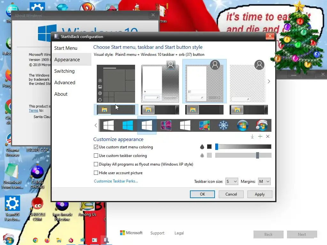The width and height of the screenshot is (327, 245).
Task: Show previous orb styles with left chevron
Action: (96, 125)
